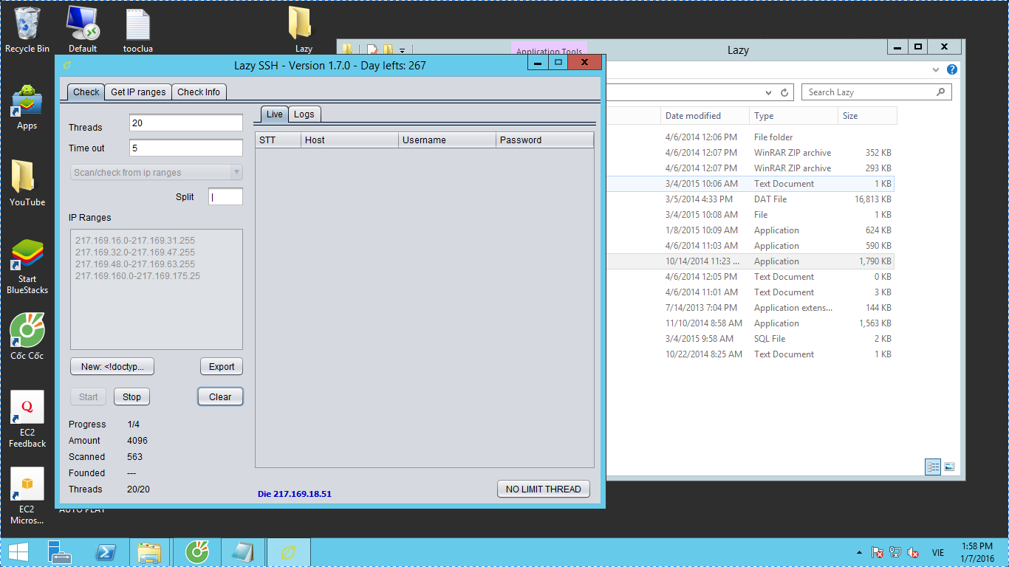Select the SQL File row in Explorer
This screenshot has height=567, width=1009.
coord(750,339)
